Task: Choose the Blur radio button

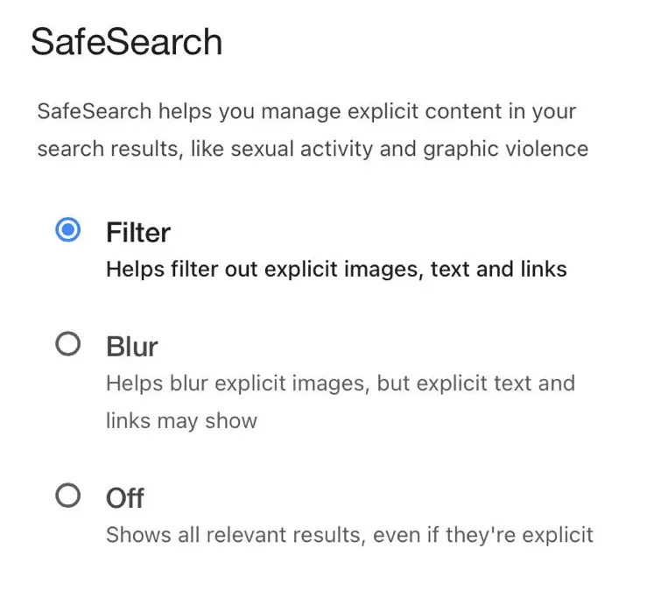Action: click(x=67, y=345)
